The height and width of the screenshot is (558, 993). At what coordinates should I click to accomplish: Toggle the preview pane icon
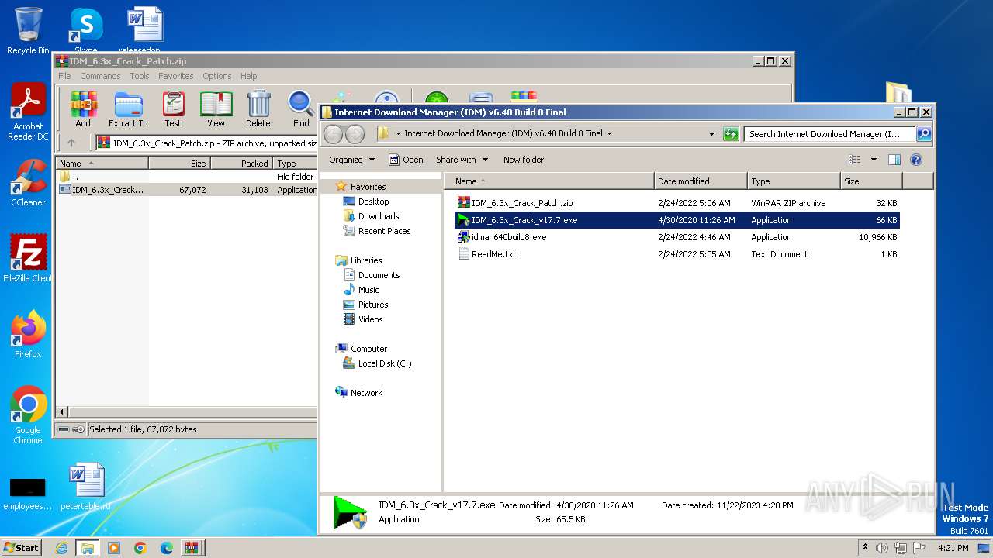tap(894, 160)
